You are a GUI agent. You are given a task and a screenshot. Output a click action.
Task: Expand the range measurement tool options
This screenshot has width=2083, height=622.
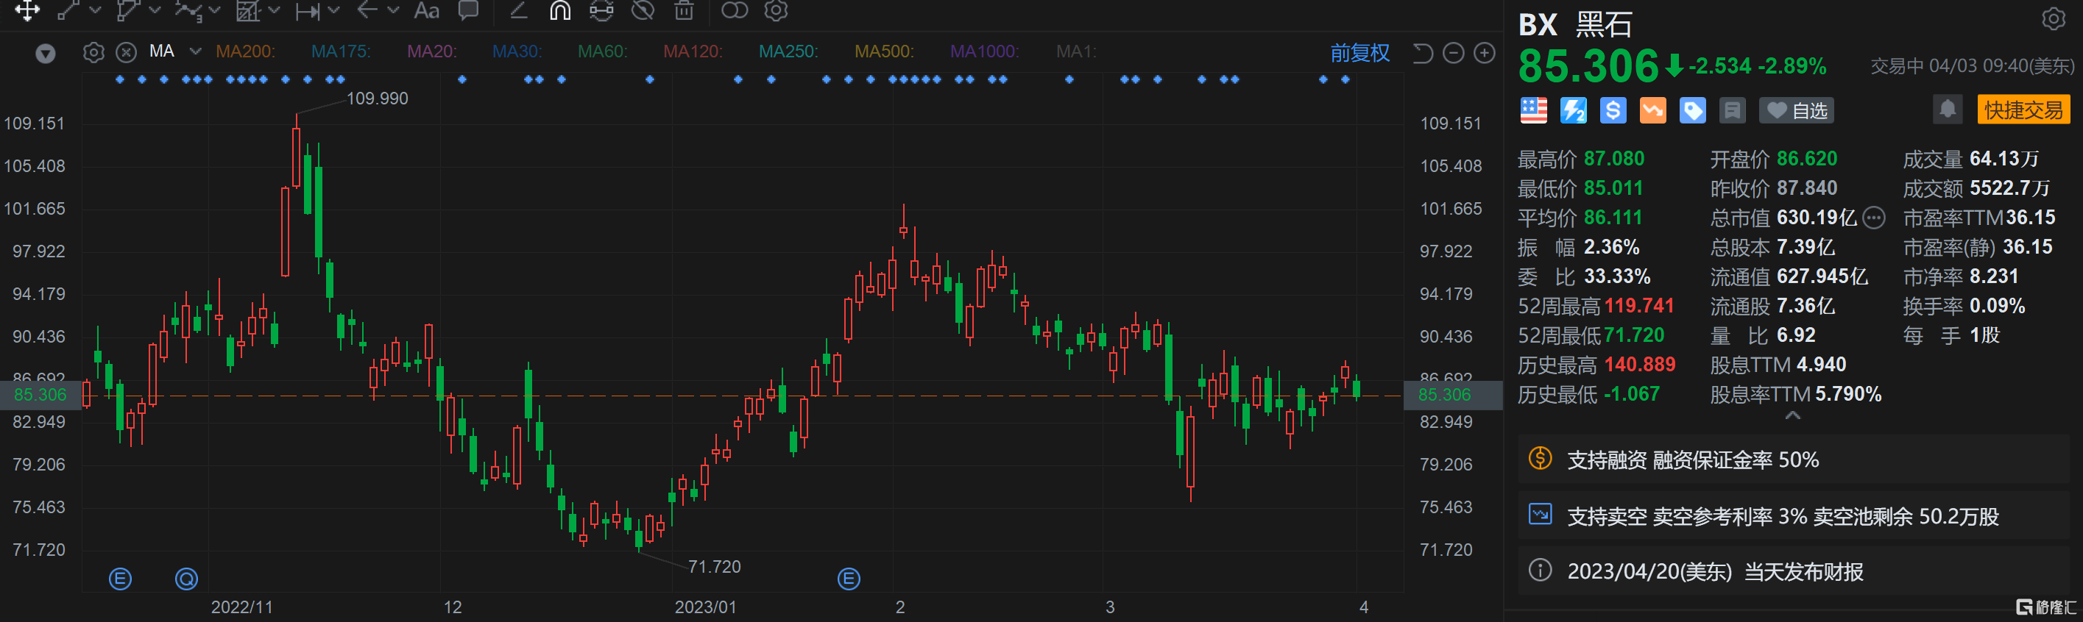[334, 10]
